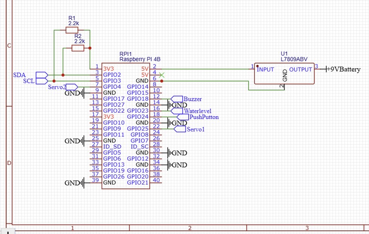Click the GPIO17 pin label
The width and height of the screenshot is (369, 234).
click(x=114, y=99)
